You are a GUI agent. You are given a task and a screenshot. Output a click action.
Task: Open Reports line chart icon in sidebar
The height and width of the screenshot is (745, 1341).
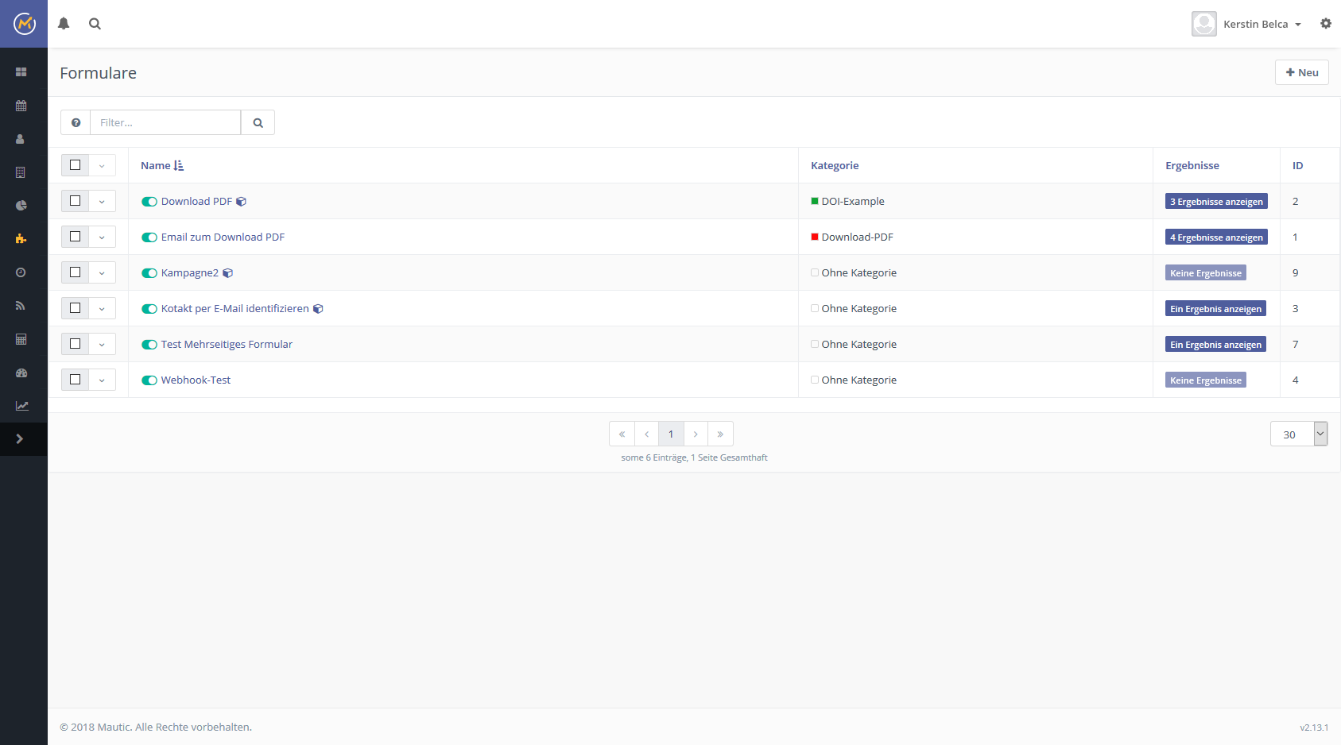[21, 406]
